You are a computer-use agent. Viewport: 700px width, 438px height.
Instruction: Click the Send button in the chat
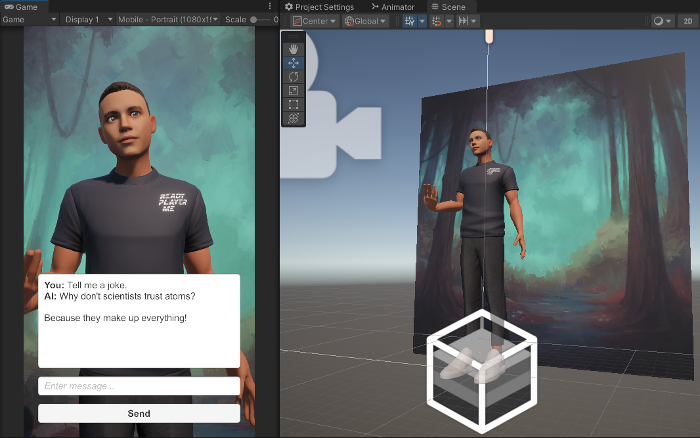(x=139, y=414)
